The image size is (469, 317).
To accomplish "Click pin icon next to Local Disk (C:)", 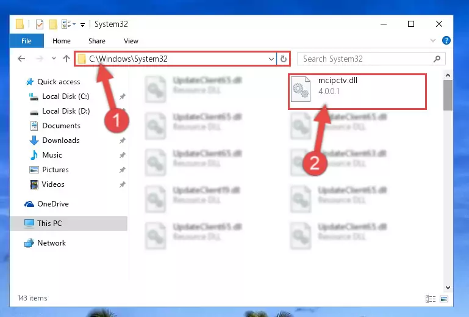I will 123,97.
